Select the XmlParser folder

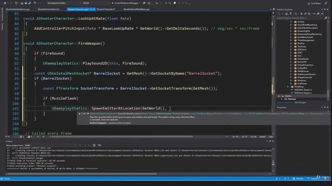(x=302, y=84)
